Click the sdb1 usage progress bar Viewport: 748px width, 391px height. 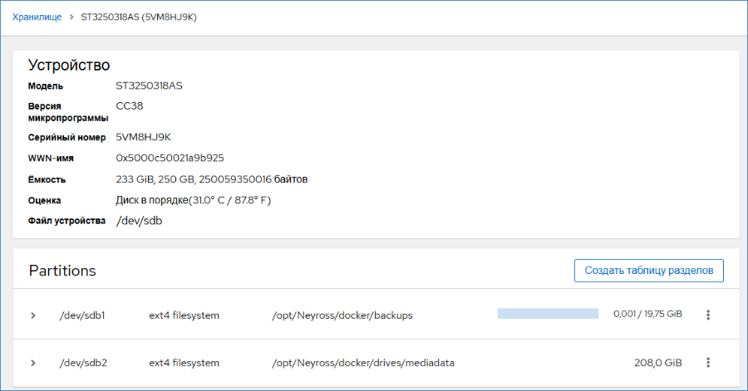click(548, 313)
